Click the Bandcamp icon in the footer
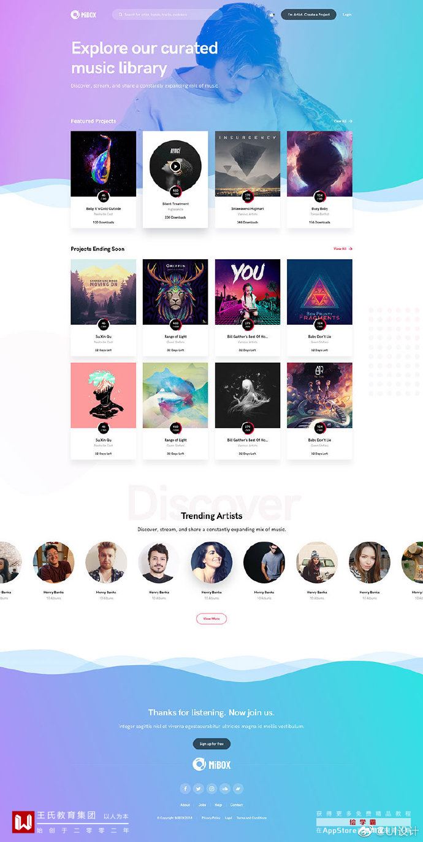This screenshot has width=423, height=842. (238, 789)
